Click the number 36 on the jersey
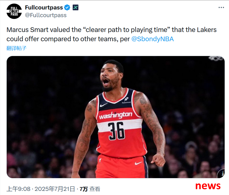This screenshot has height=195, width=229. pos(116,131)
